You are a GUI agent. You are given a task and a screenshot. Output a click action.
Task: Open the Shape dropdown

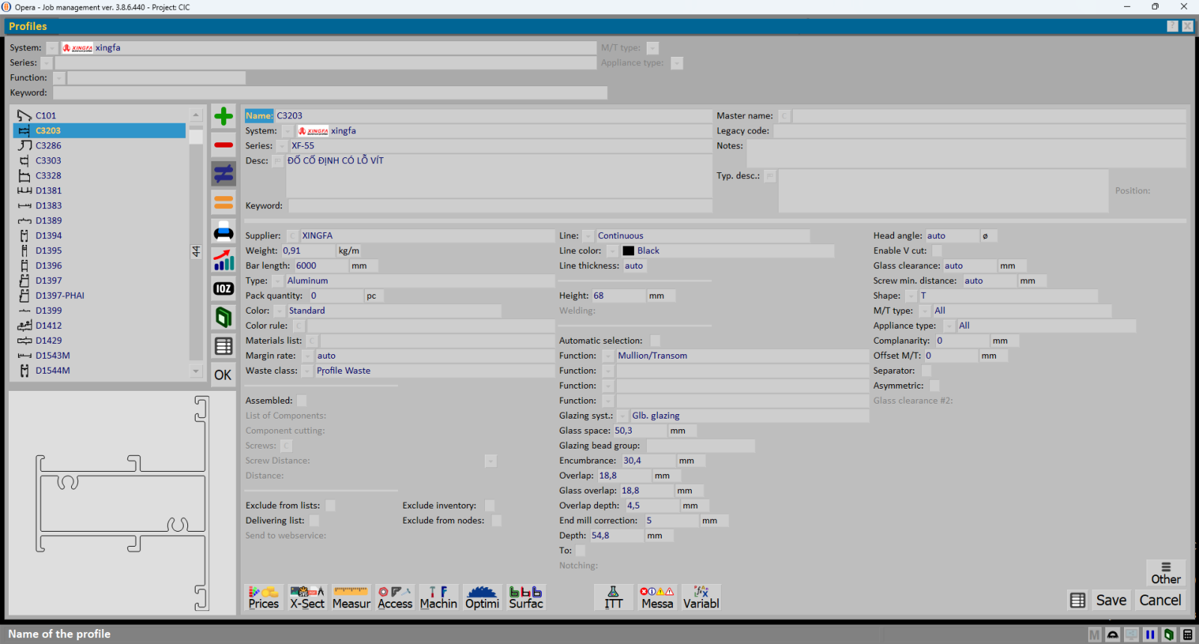coord(911,296)
